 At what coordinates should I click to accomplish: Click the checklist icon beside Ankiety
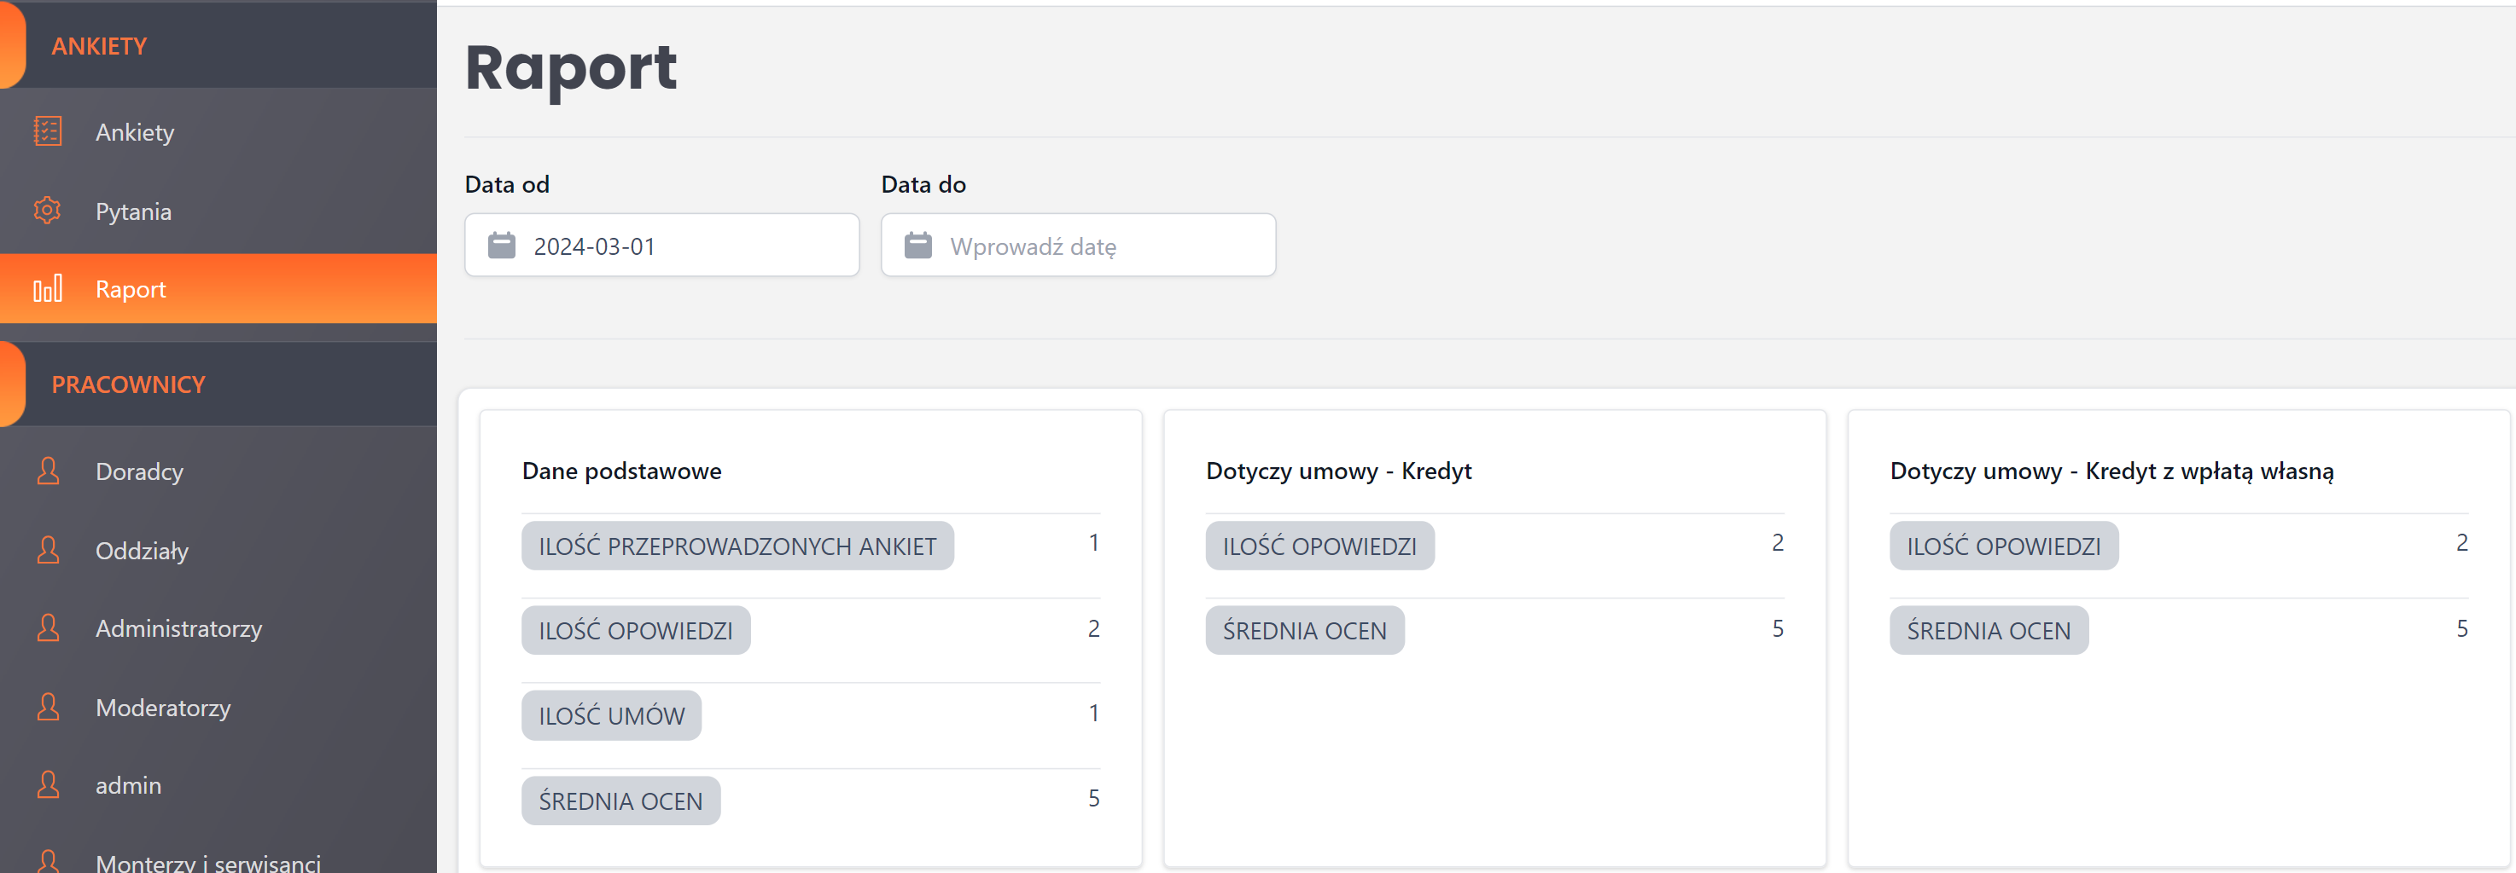[47, 130]
